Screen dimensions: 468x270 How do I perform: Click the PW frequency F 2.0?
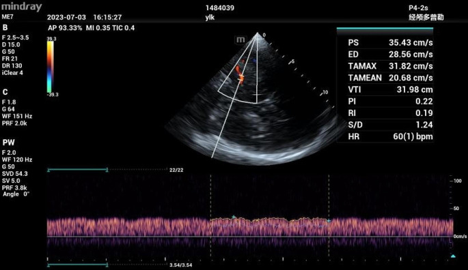pos(9,153)
